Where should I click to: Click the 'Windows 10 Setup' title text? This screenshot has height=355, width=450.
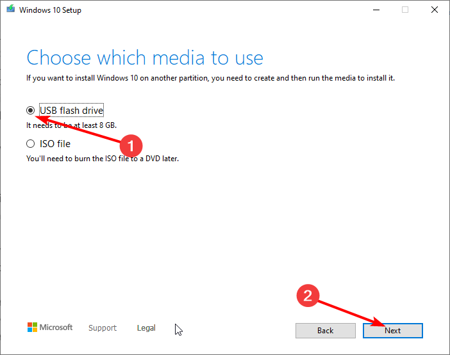pyautogui.click(x=50, y=10)
